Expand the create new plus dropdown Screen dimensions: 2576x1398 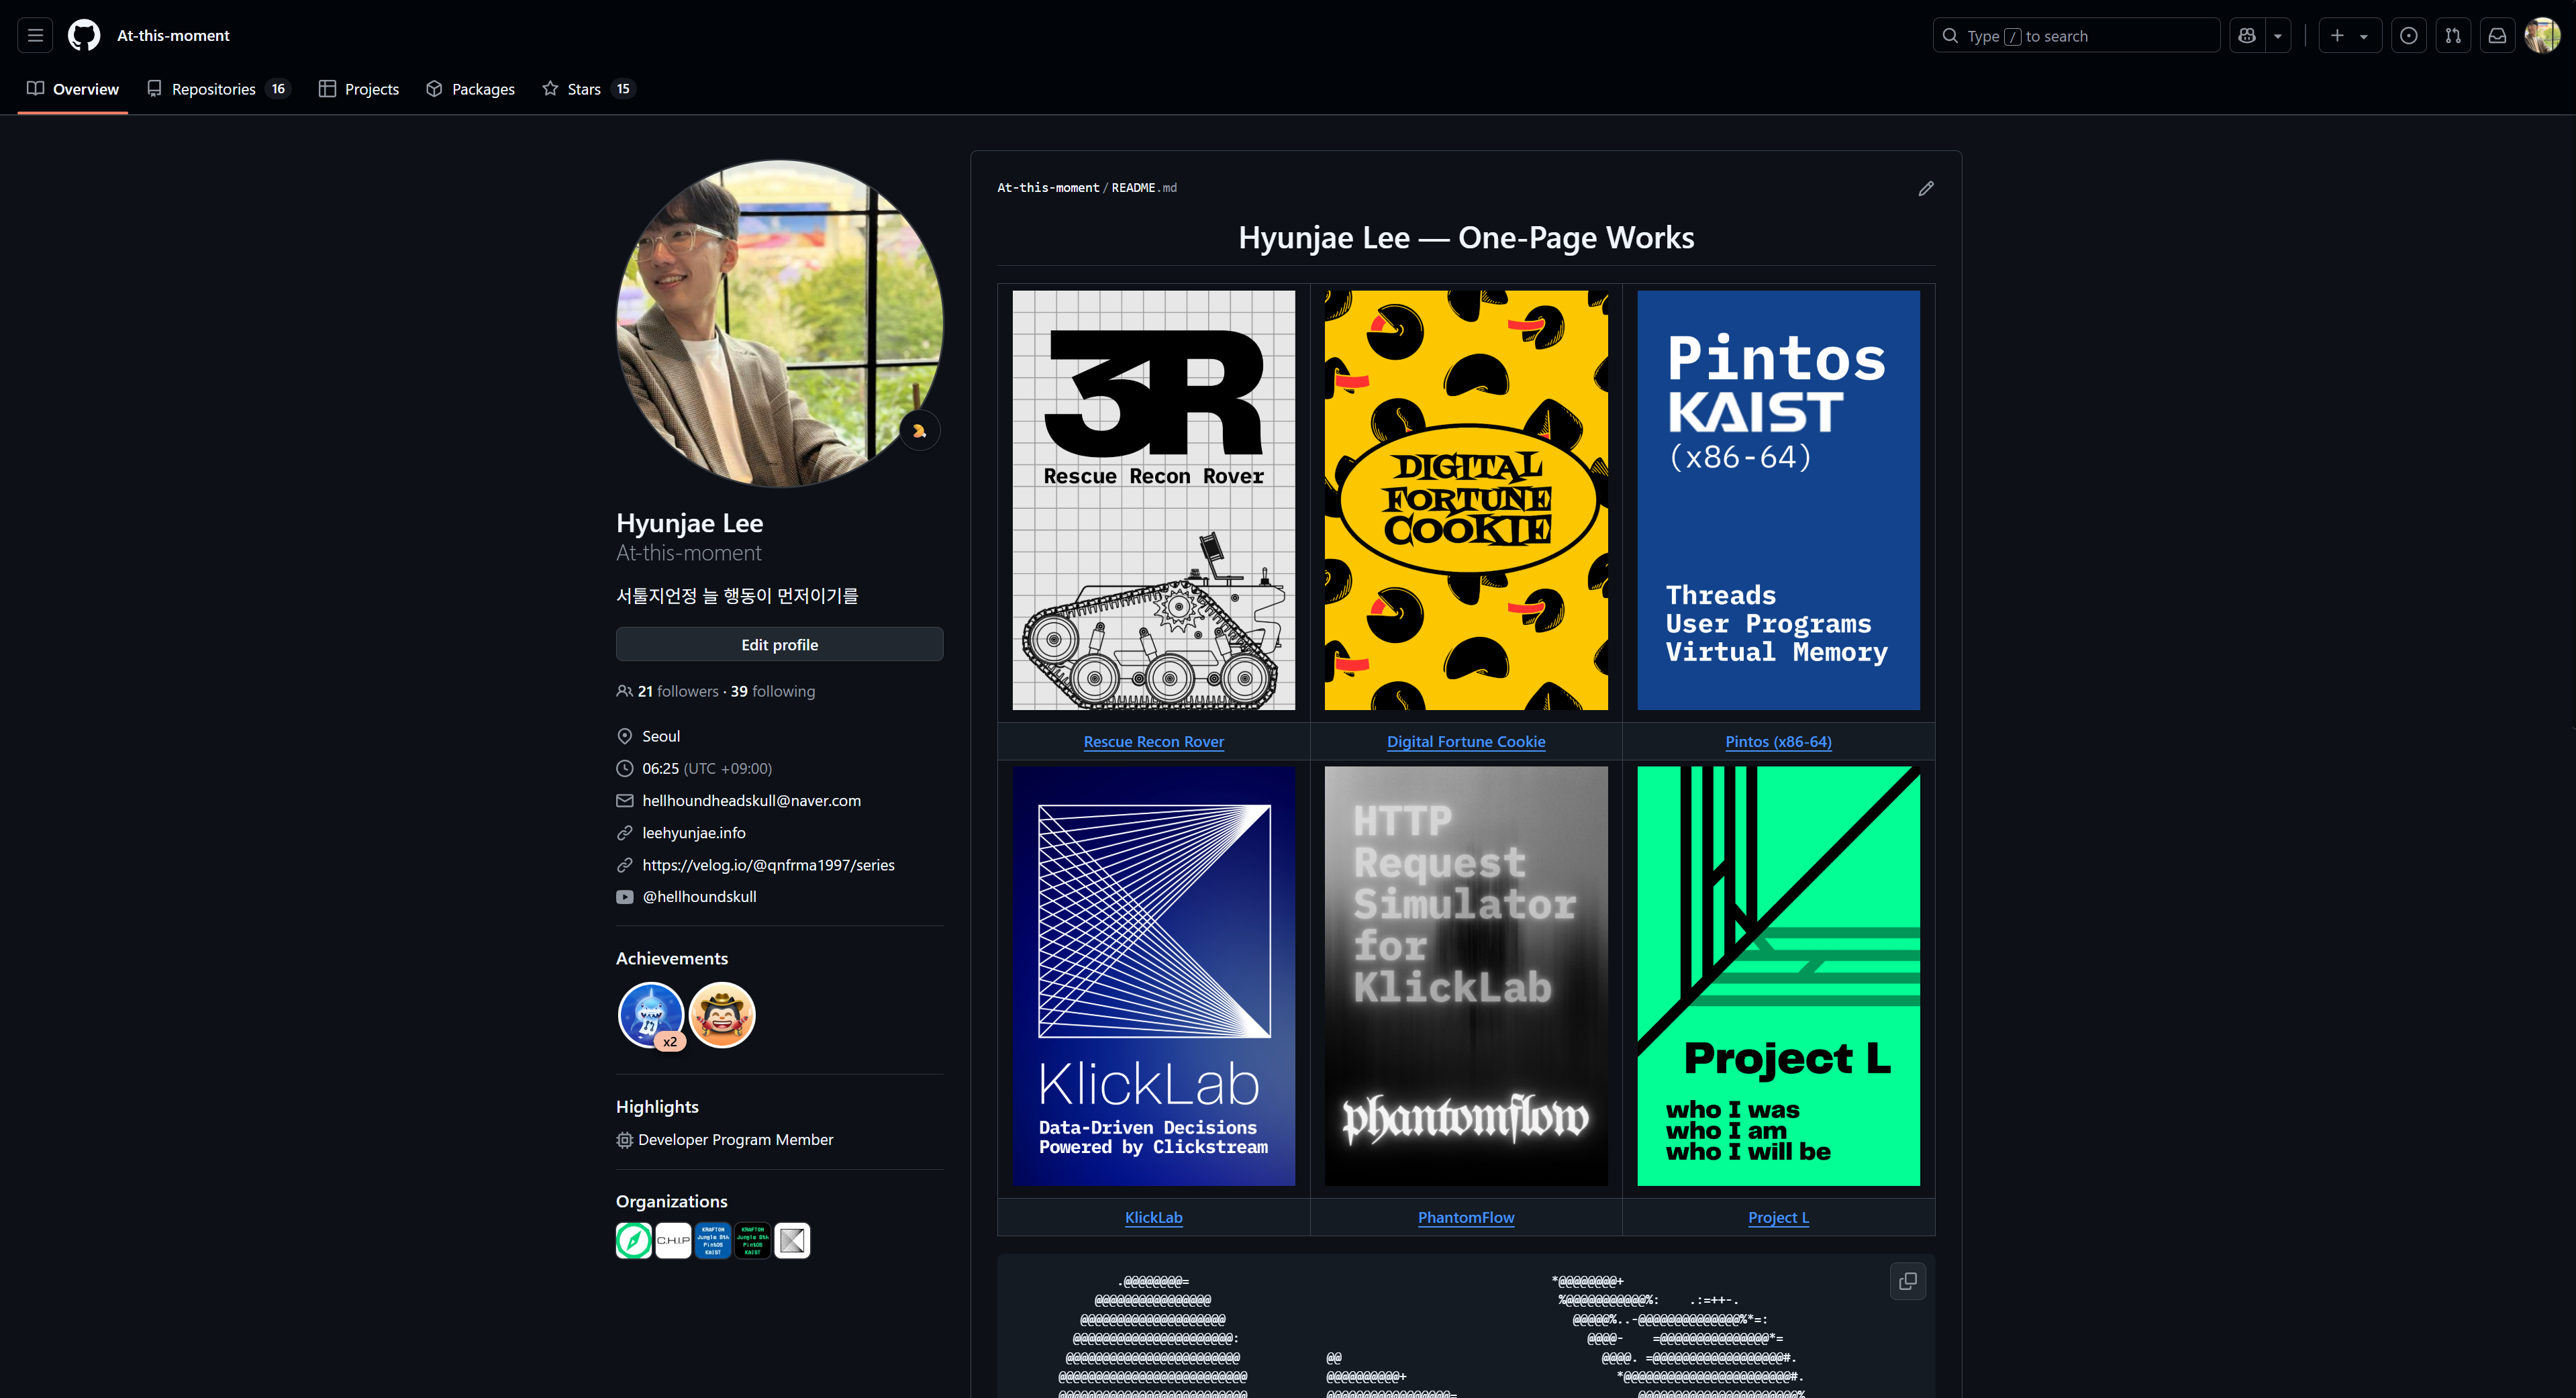(2349, 36)
